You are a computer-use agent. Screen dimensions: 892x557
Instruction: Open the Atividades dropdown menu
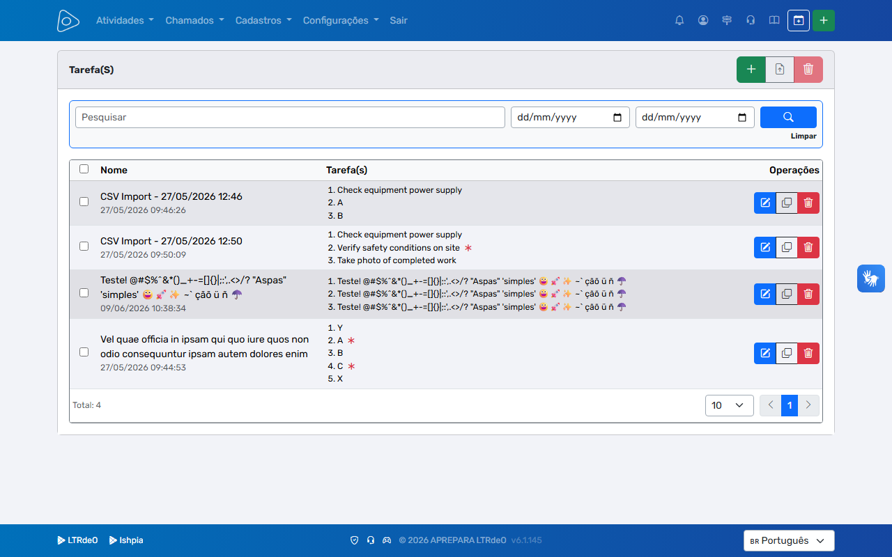(x=125, y=20)
